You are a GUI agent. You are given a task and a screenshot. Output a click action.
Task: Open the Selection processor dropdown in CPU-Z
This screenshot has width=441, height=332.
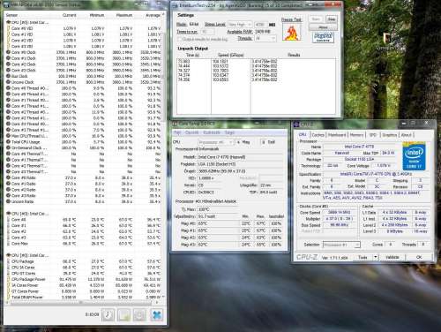tap(341, 245)
